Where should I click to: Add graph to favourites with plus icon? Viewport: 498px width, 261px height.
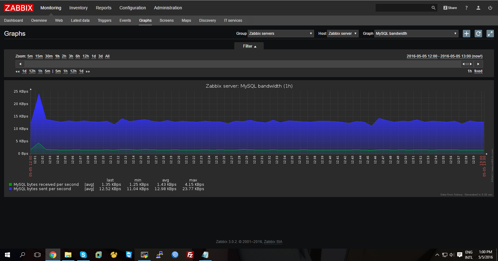tap(467, 34)
